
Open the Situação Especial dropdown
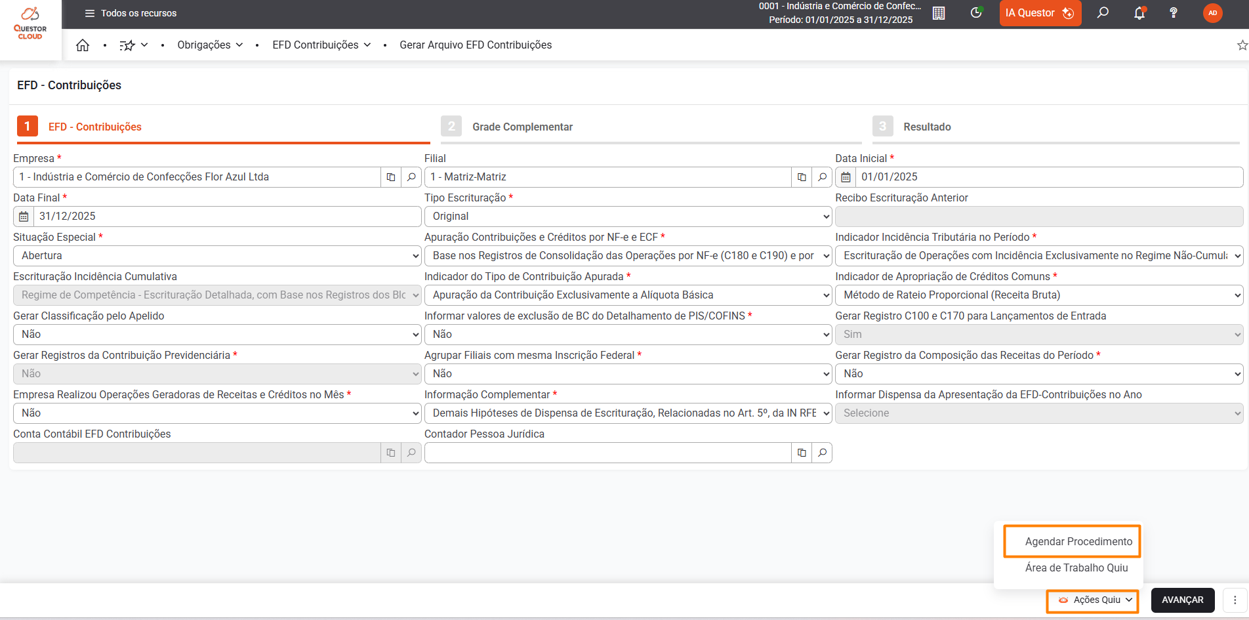[216, 256]
